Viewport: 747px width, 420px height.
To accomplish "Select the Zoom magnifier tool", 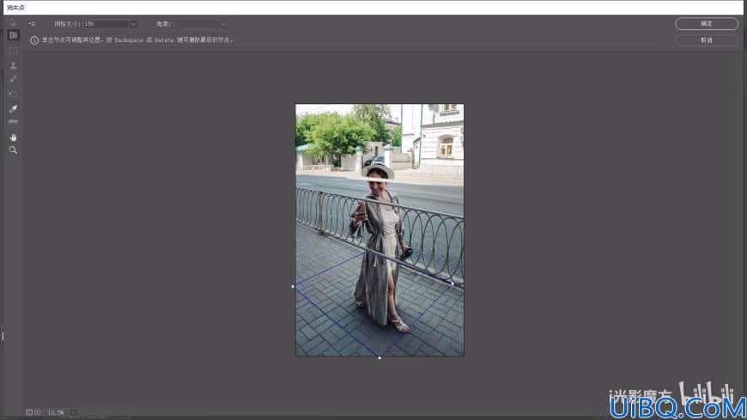I will [13, 150].
